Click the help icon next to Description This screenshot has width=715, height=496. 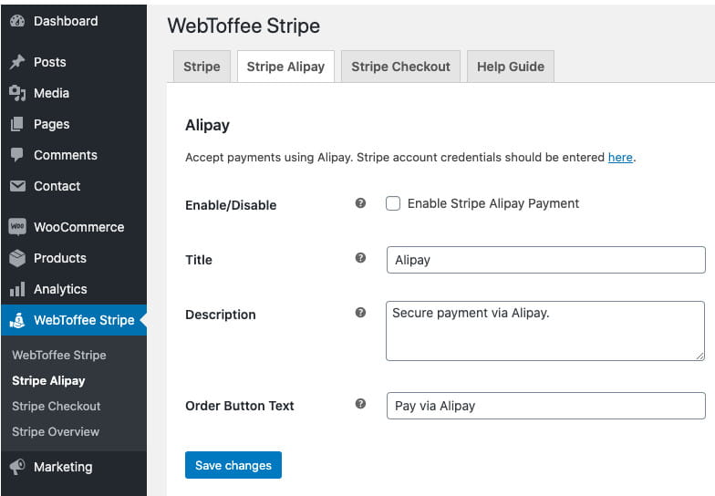click(x=360, y=313)
